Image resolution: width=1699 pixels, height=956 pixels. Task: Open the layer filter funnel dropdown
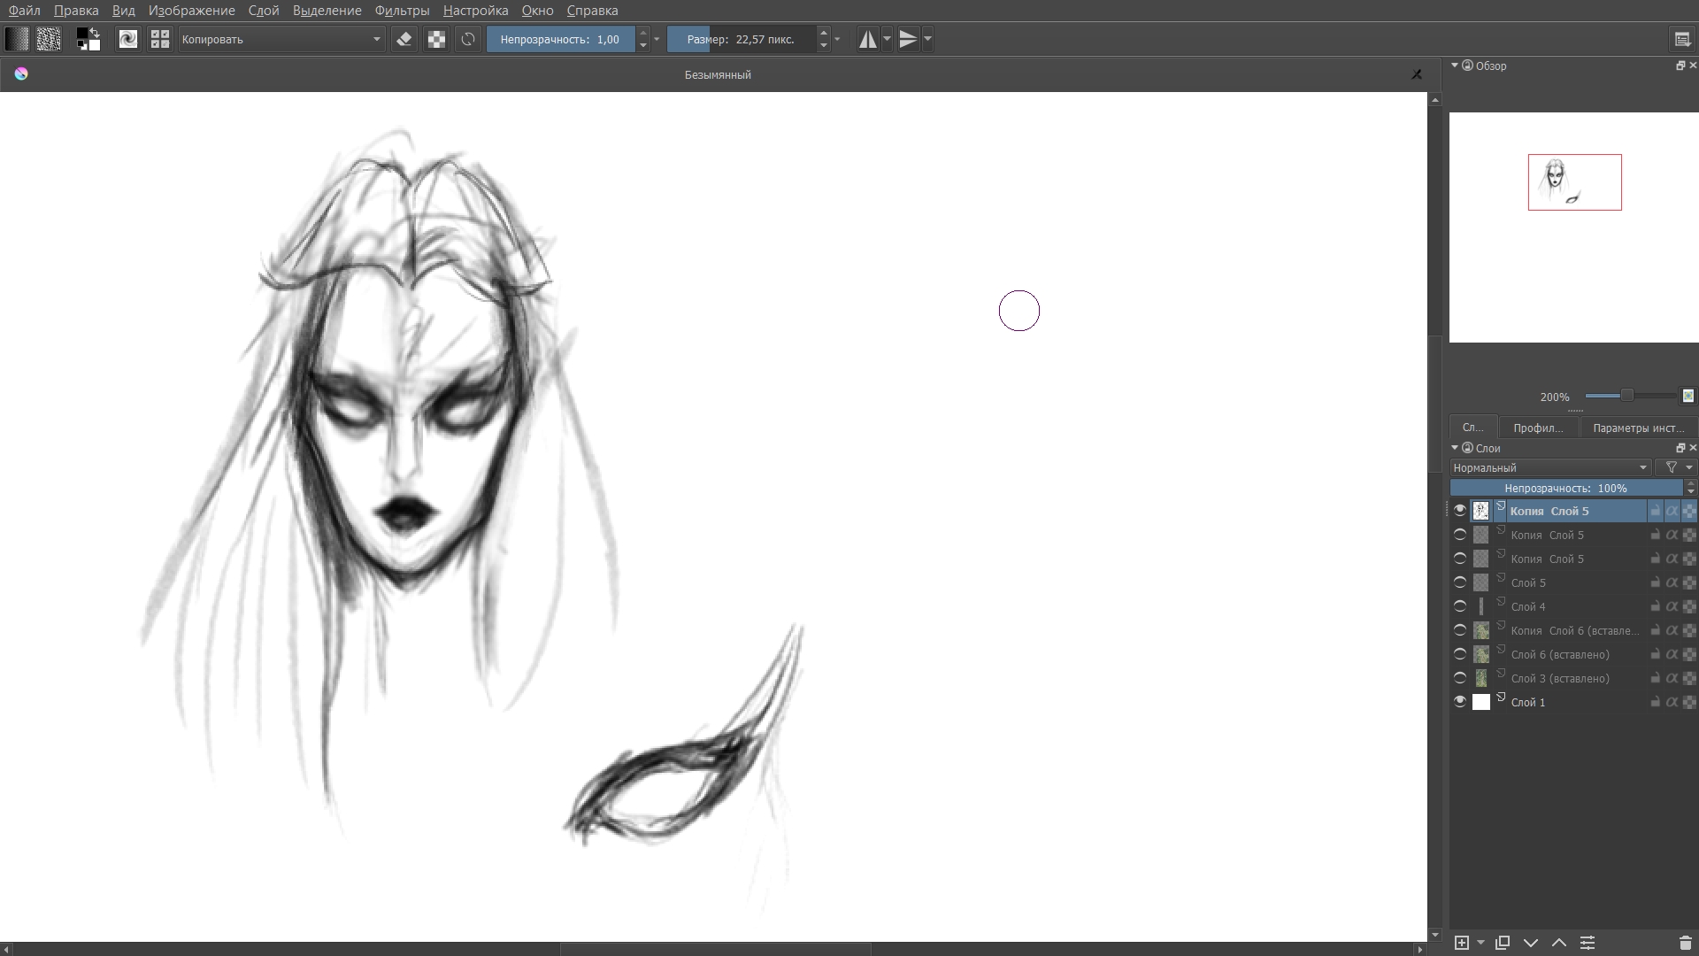[1676, 467]
